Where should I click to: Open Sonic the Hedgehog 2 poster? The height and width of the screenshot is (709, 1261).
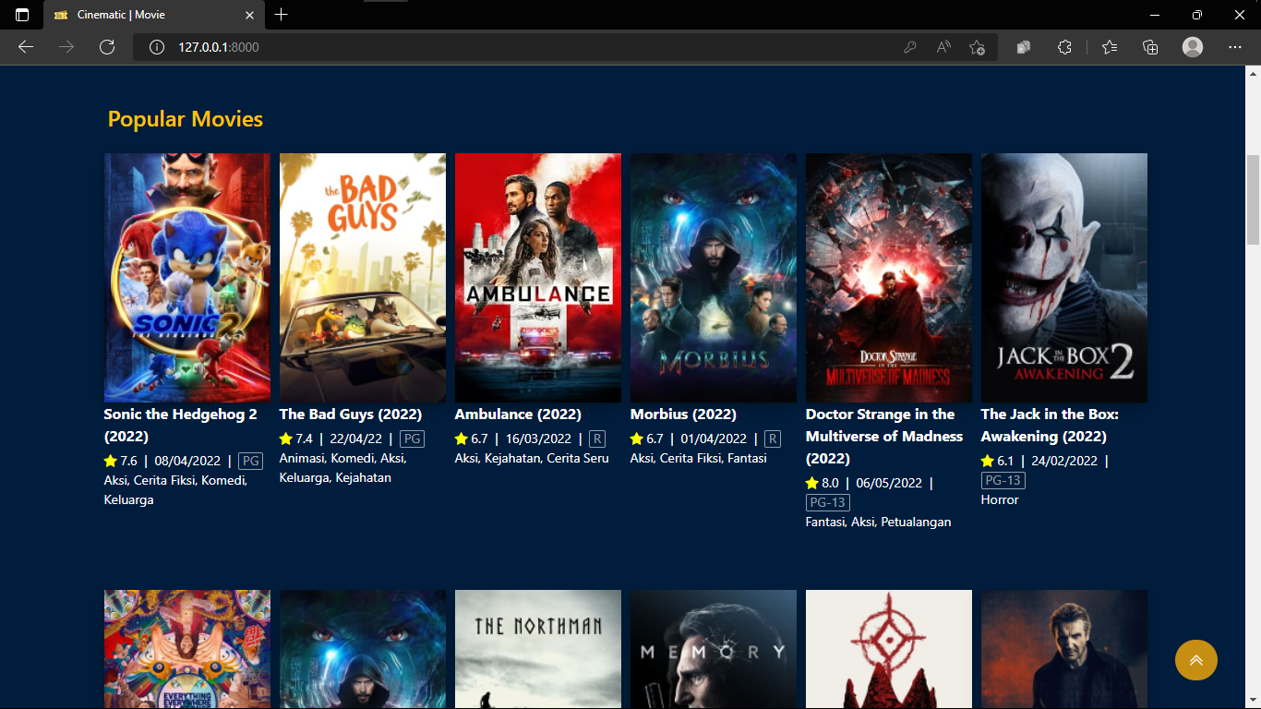click(187, 278)
